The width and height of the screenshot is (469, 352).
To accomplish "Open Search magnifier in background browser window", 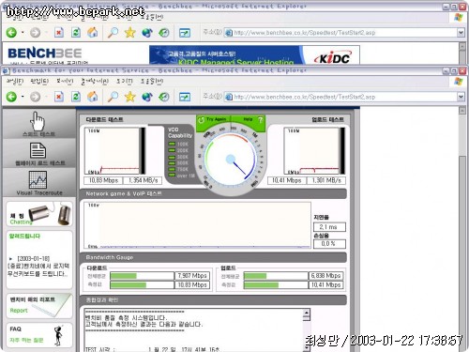I will (113, 32).
